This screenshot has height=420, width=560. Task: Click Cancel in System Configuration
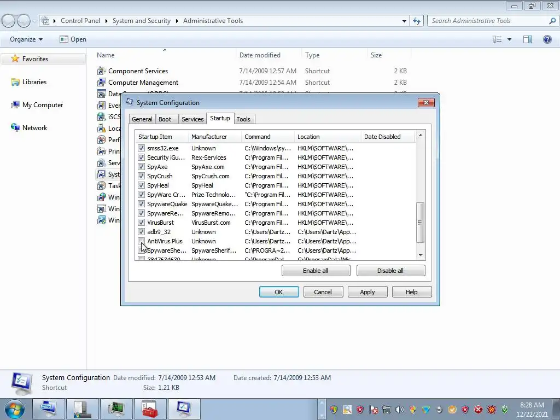[323, 292]
